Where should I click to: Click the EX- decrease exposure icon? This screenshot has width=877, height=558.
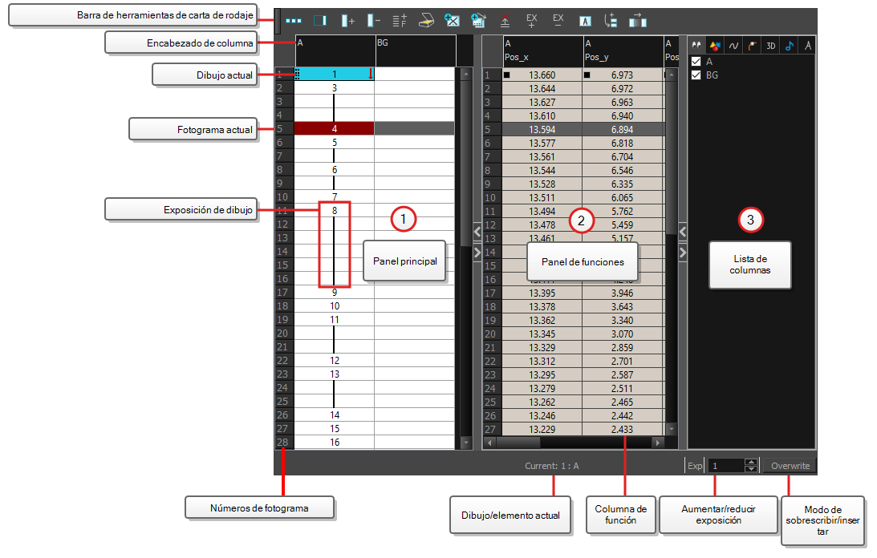point(558,22)
